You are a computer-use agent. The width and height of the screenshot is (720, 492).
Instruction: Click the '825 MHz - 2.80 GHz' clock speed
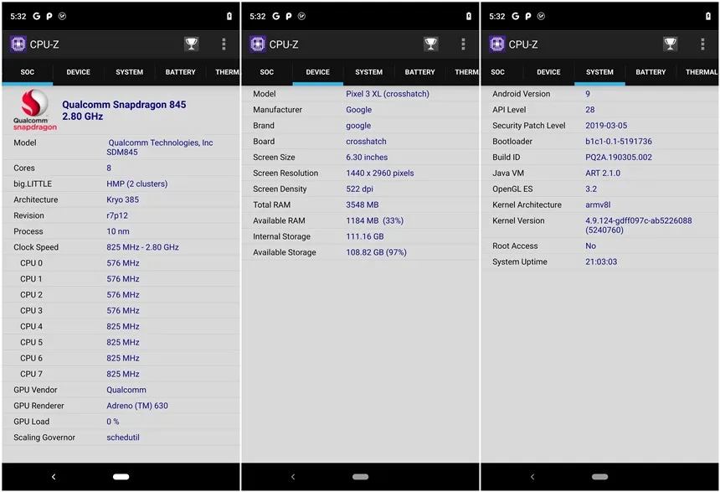[x=142, y=247]
